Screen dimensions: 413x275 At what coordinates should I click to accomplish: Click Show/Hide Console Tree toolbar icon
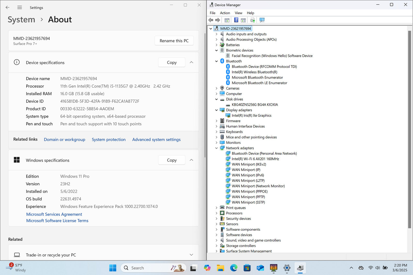[227, 20]
